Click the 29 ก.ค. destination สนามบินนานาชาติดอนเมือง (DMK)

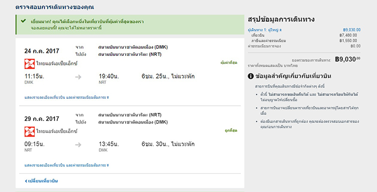[133, 122]
